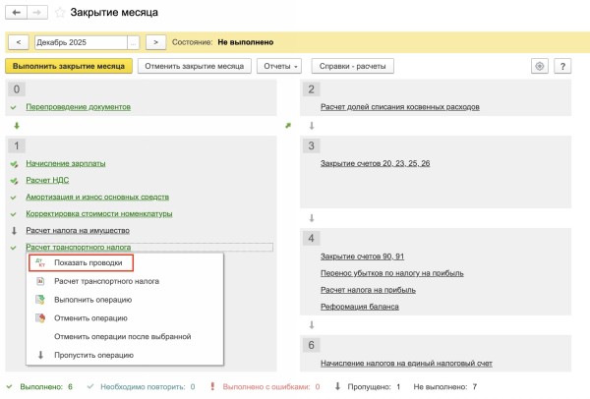Click checkmark beside Корректировка стоимости номенклатуры
Screen dimensions: 590x399
[x=14, y=214]
